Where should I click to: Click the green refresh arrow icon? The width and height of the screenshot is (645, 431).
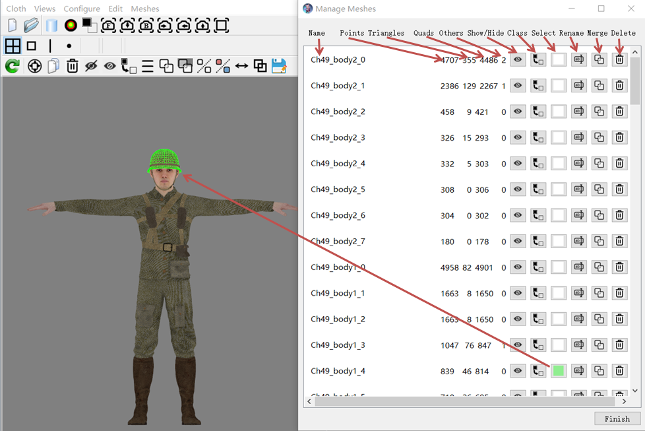click(12, 66)
